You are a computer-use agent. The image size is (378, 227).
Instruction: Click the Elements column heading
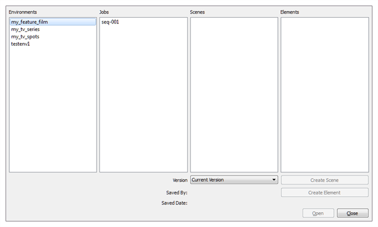290,12
